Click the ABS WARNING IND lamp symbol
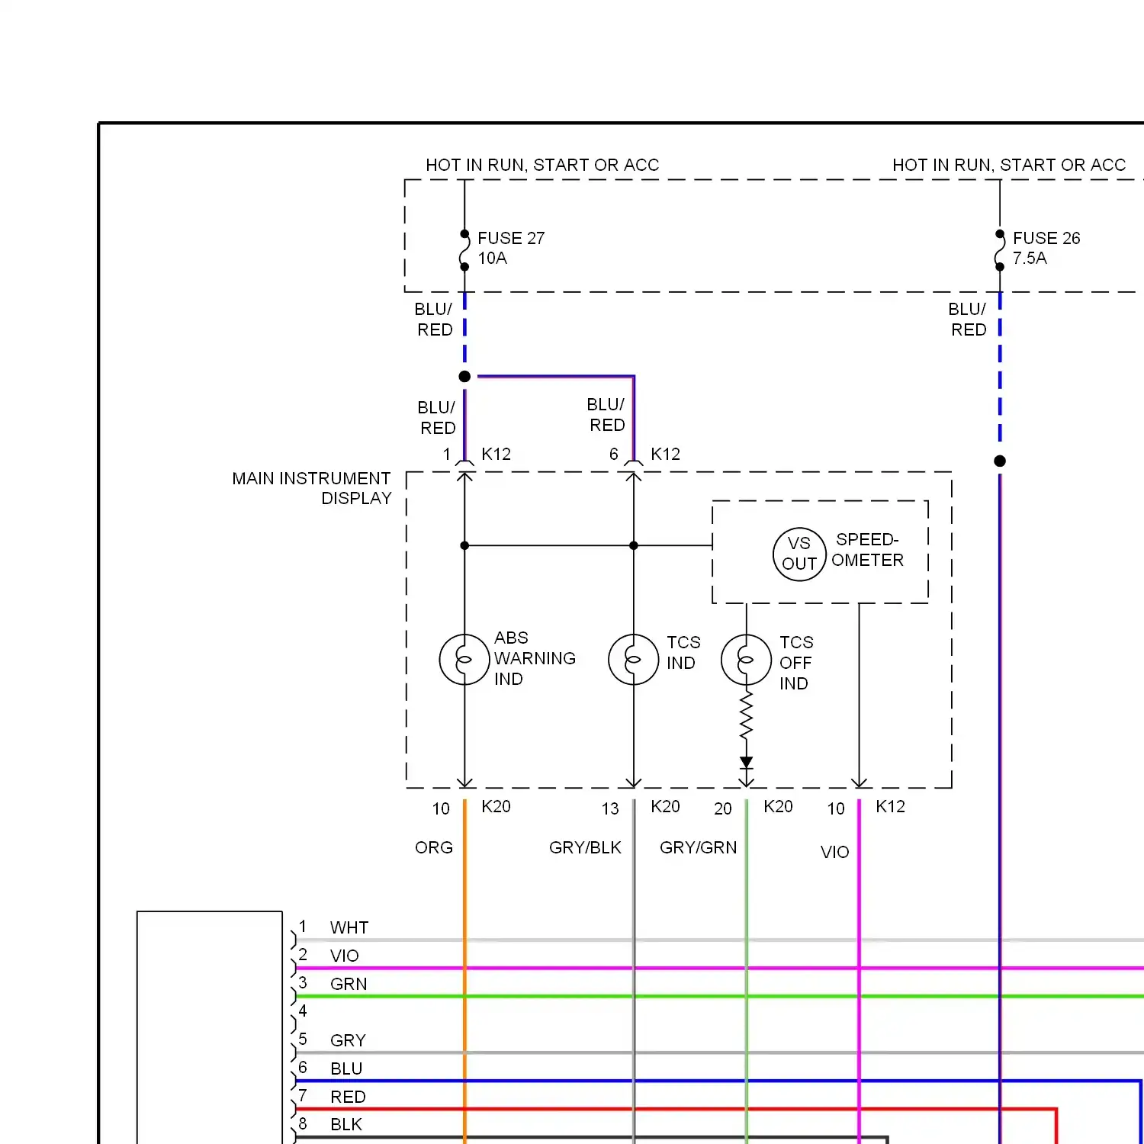Image resolution: width=1144 pixels, height=1144 pixels. point(464,659)
